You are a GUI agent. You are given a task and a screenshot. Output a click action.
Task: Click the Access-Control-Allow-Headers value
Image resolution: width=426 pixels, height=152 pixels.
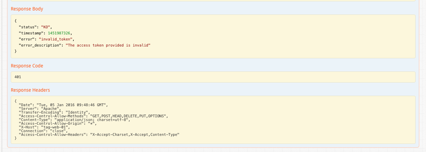point(134,134)
